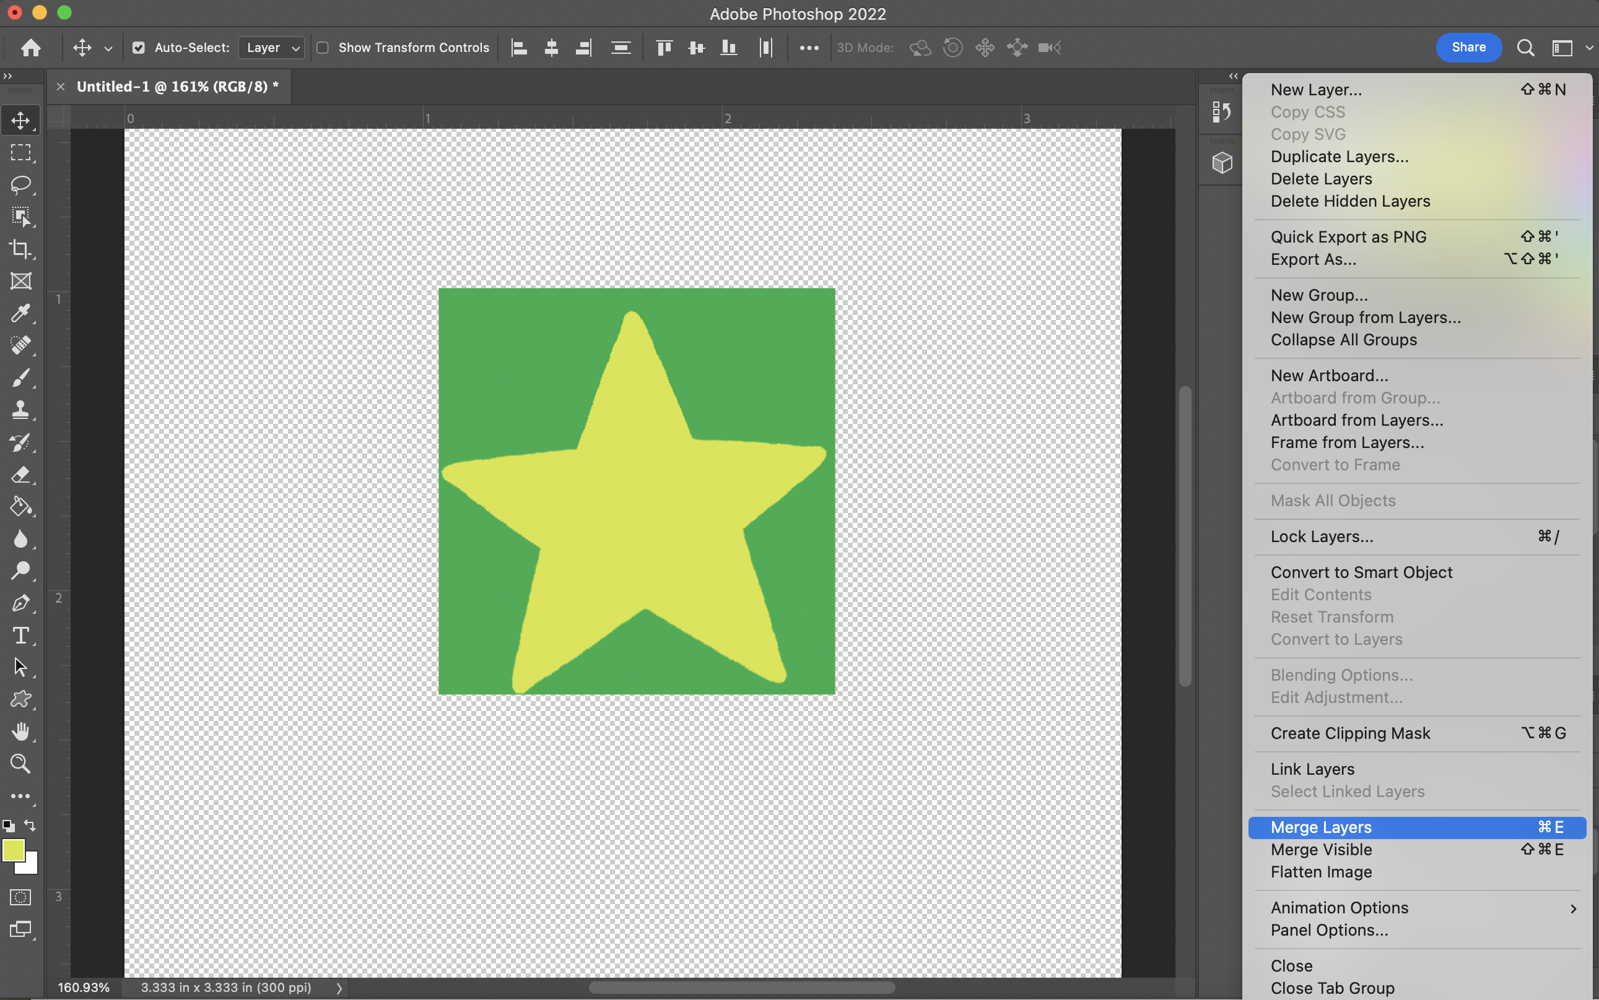Screen dimensions: 1599x1000
Task: Select the Eyedropper tool
Action: click(x=20, y=313)
